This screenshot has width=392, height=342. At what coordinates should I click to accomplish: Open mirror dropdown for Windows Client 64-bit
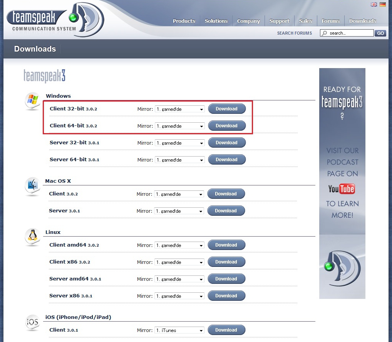click(180, 126)
